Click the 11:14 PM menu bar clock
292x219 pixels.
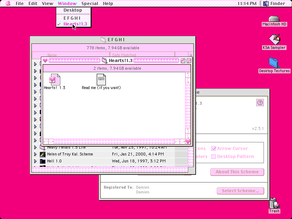click(x=247, y=3)
